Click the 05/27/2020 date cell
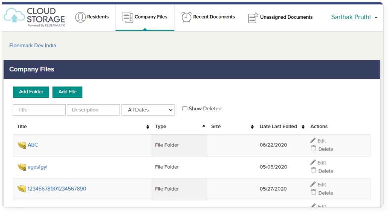This screenshot has width=392, height=216. point(273,189)
